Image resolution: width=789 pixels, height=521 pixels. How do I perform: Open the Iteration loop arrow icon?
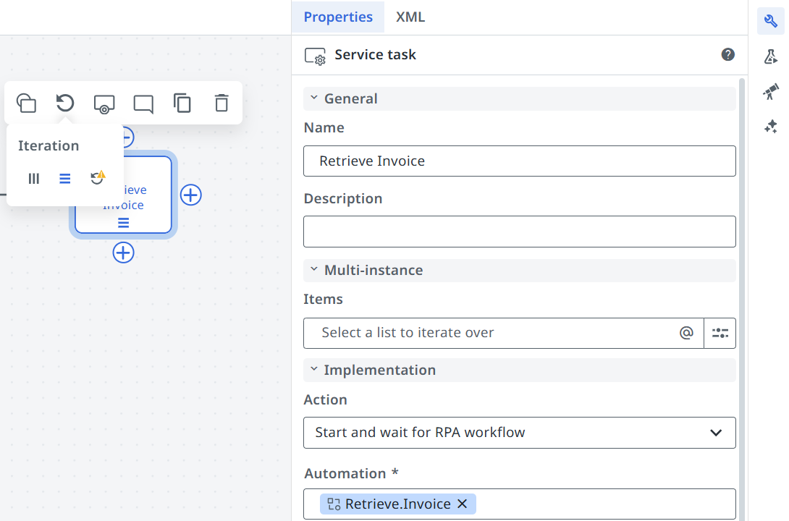[x=65, y=103]
